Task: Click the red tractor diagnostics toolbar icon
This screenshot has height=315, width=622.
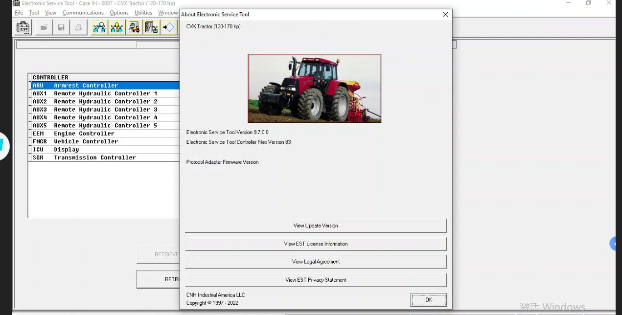Action: point(134,27)
